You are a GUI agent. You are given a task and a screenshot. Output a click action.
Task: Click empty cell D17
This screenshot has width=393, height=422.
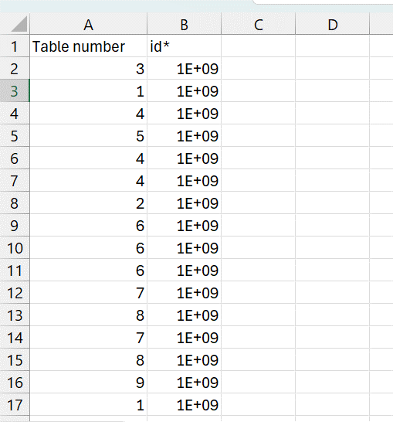(x=333, y=405)
